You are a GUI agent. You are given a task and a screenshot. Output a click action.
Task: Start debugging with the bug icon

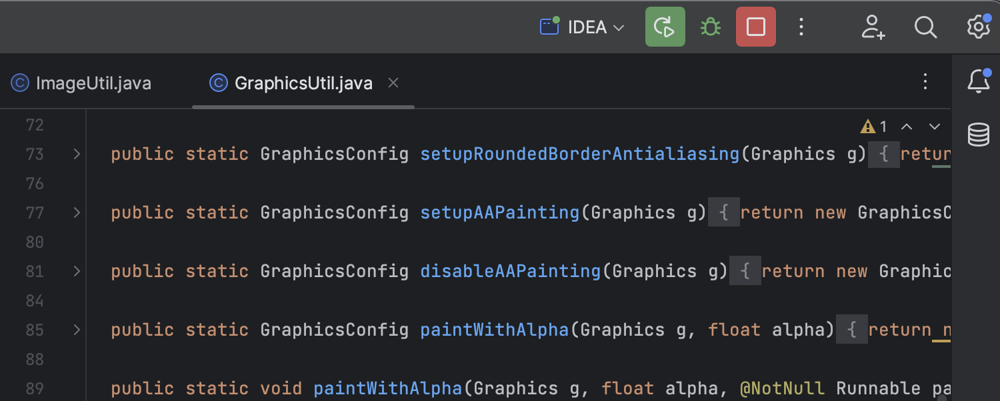tap(711, 27)
